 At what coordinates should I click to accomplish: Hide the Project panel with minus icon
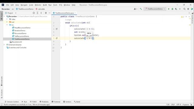[x=49, y=13]
